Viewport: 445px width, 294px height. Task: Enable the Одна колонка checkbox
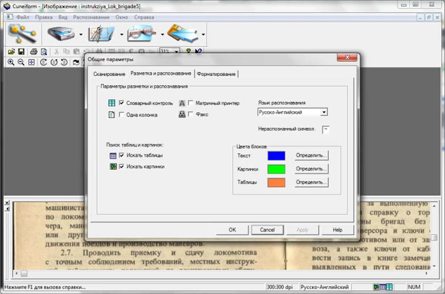tap(121, 114)
